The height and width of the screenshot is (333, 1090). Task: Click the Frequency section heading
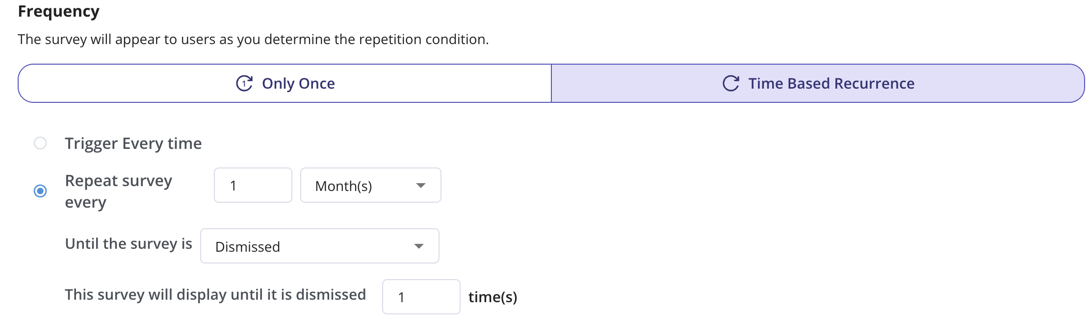point(58,11)
